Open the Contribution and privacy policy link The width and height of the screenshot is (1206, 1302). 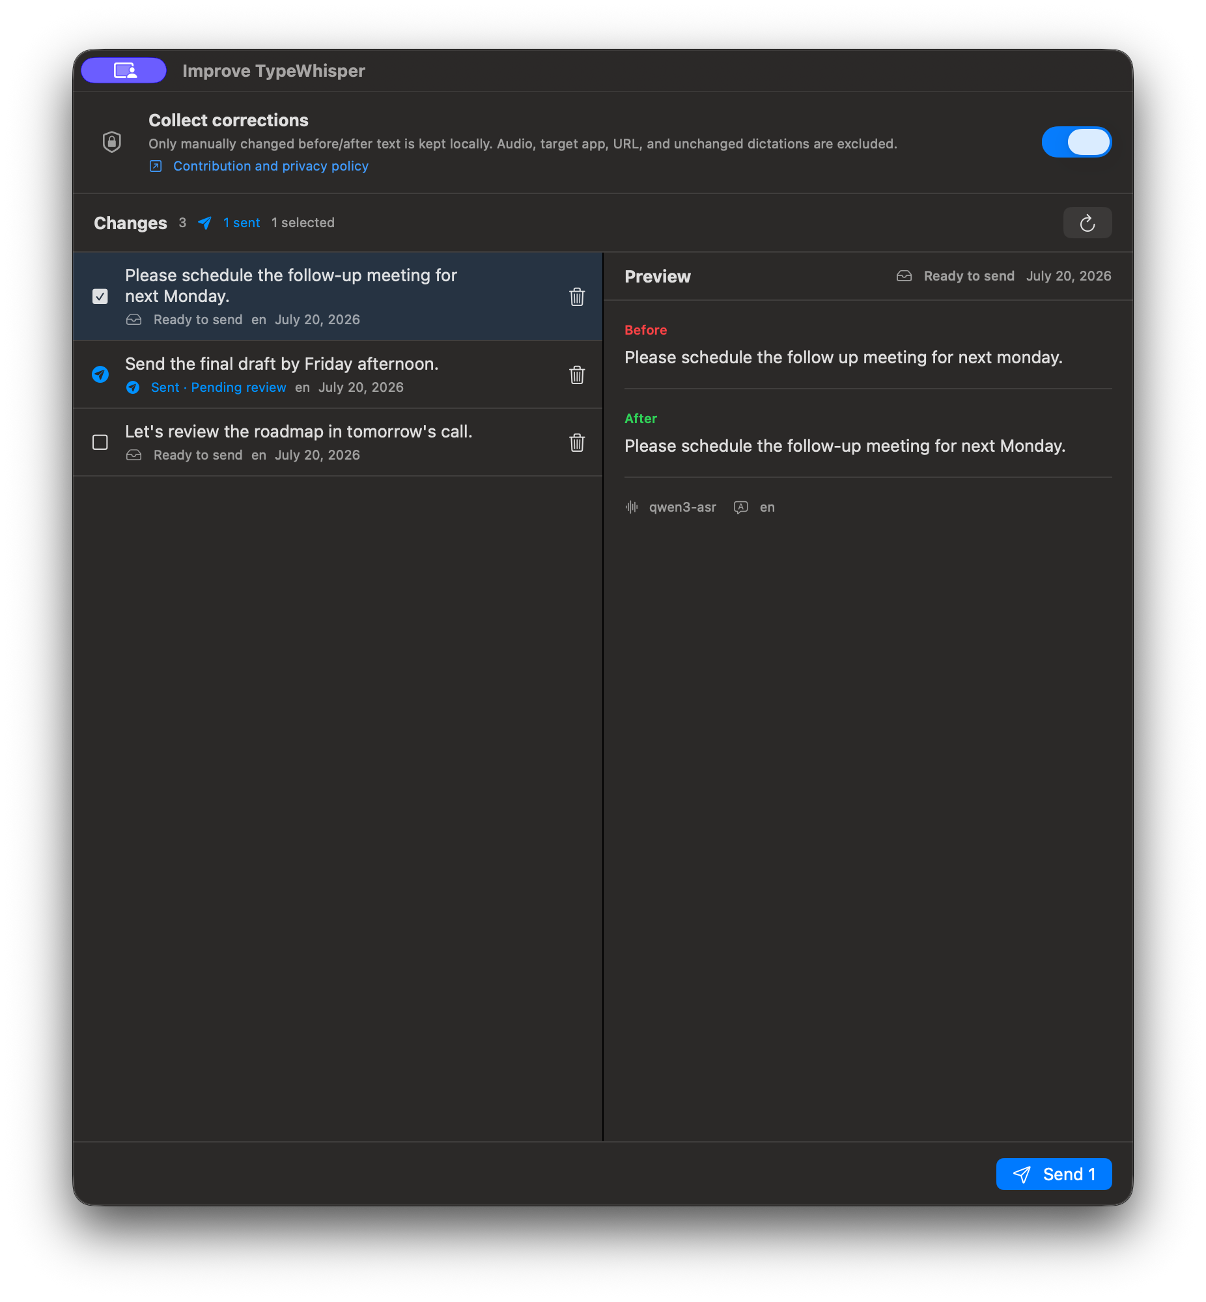271,166
